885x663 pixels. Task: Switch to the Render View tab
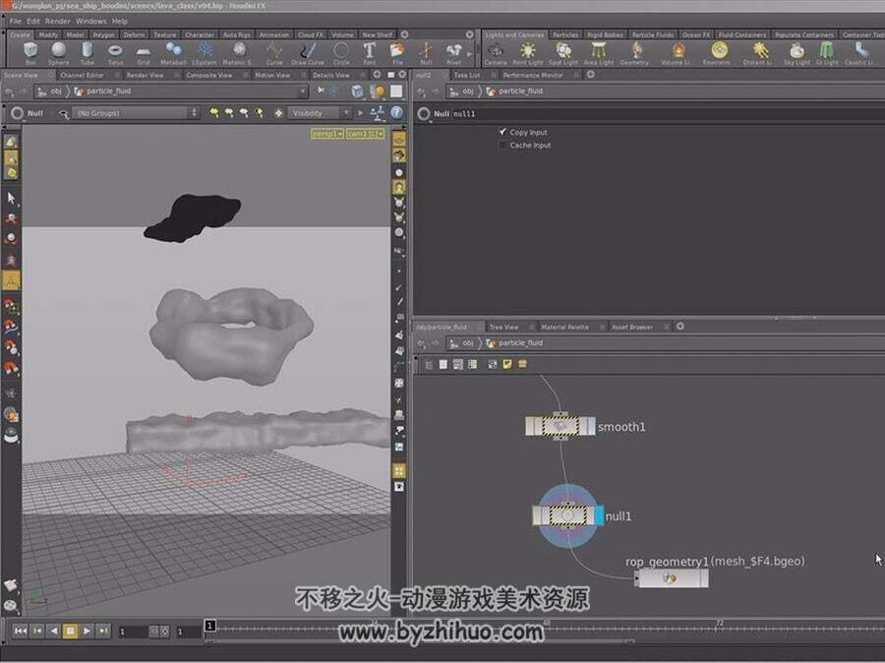(146, 75)
